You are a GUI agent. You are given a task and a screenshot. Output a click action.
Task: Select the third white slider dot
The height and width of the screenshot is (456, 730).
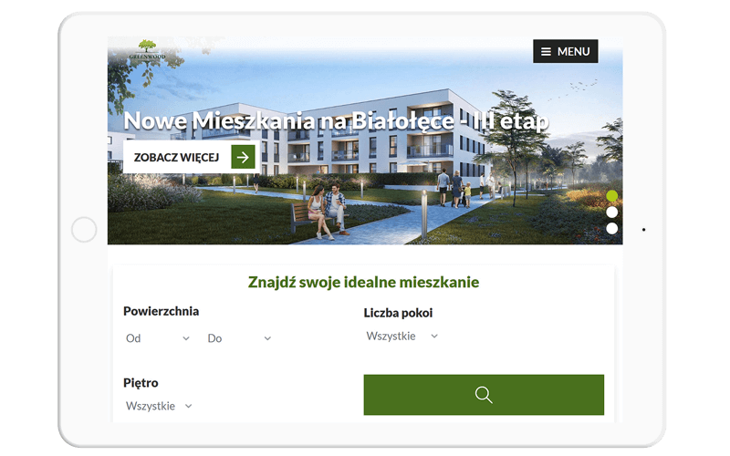(x=612, y=229)
